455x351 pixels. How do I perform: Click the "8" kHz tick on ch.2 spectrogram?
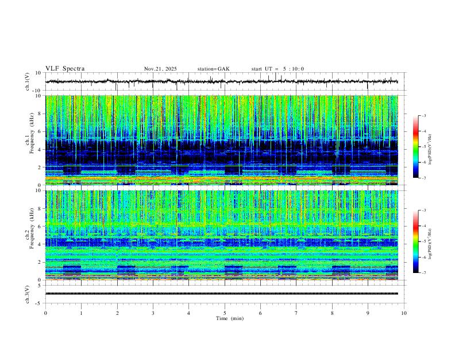40,209
